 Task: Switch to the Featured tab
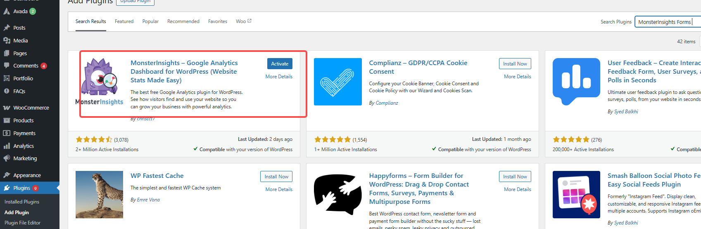point(124,21)
